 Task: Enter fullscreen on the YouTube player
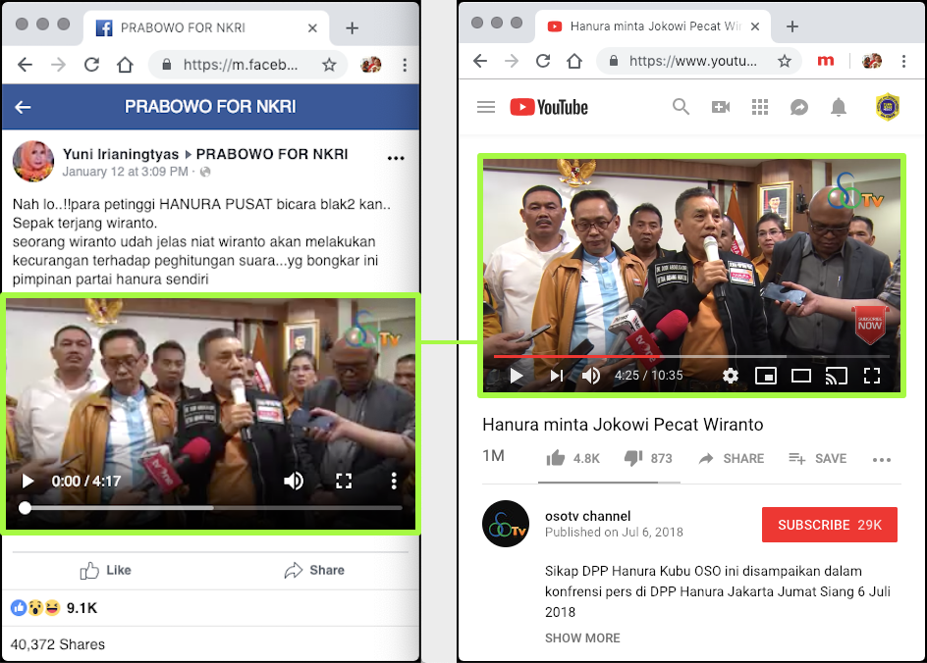click(x=871, y=376)
